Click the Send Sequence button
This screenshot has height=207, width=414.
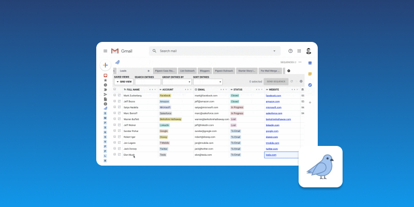point(276,82)
